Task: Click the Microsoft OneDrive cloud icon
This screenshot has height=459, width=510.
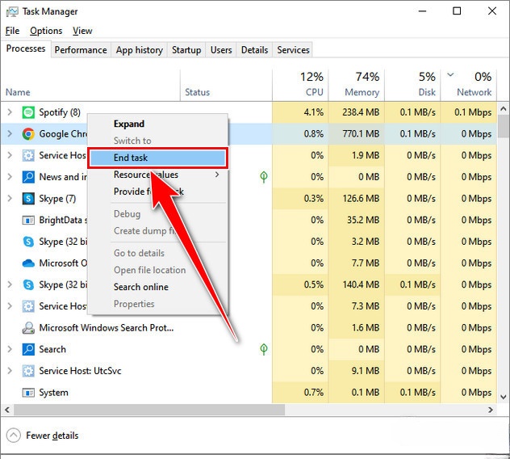Action: click(x=28, y=263)
